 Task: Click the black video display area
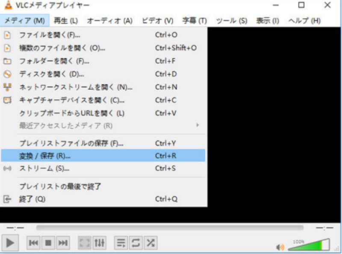[x=274, y=124]
